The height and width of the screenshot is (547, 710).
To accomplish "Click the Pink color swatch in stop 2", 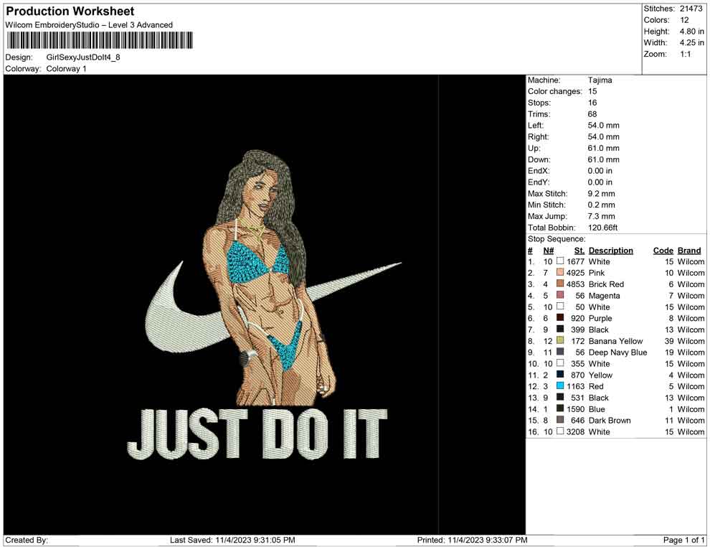I will (x=560, y=273).
